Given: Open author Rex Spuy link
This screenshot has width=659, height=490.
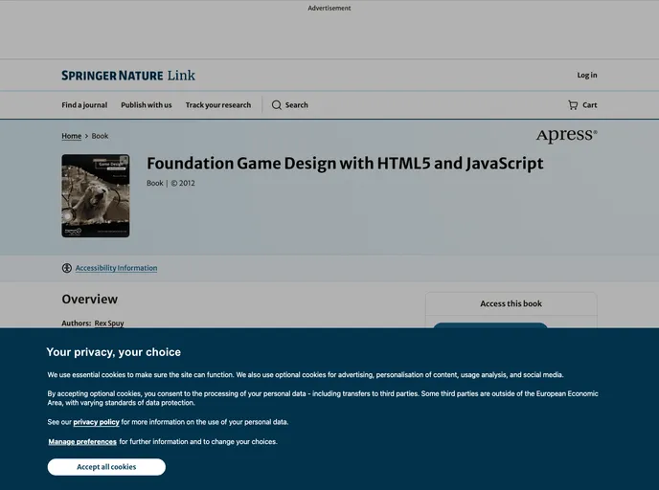Looking at the screenshot, I should (x=109, y=323).
